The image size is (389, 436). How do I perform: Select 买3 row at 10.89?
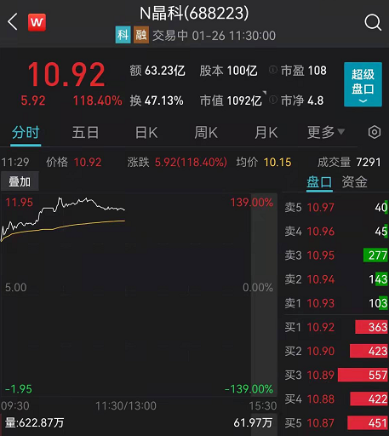click(336, 376)
